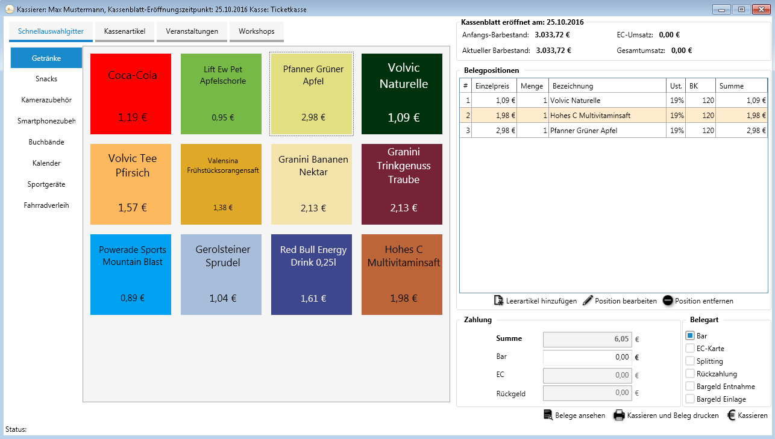Click the printer icon for Kassieren und Beleg drucken
Viewport: 775px width, 439px height.
click(x=619, y=415)
